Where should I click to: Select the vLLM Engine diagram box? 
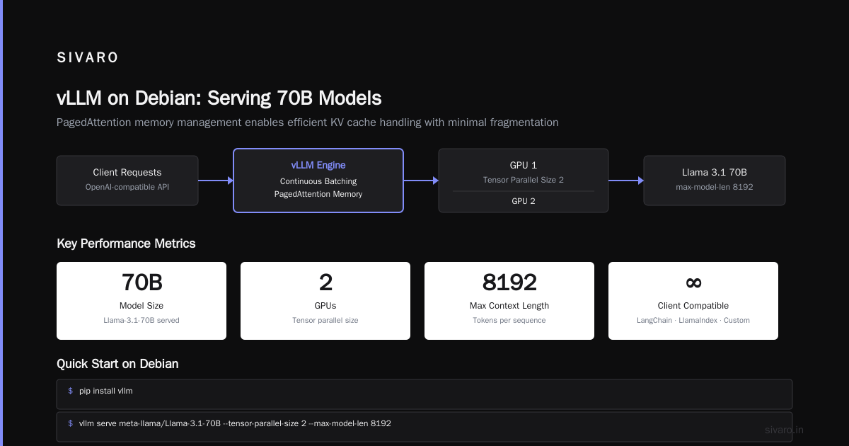click(x=318, y=181)
